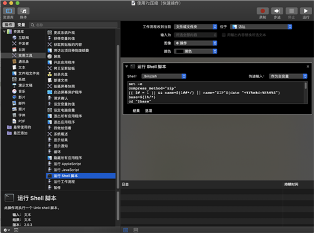Select the 刻录光盘 action
The height and width of the screenshot is (233, 314).
(58, 74)
